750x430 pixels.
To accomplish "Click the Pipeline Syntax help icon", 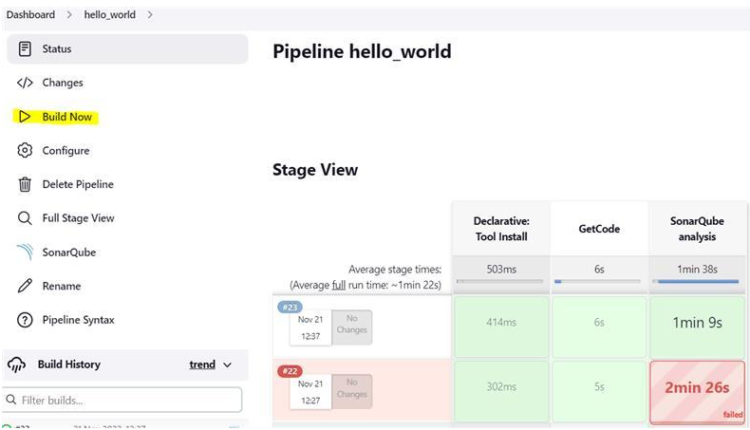I will pos(25,320).
